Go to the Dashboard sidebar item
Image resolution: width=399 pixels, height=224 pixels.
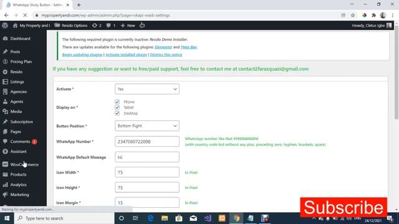(21, 39)
